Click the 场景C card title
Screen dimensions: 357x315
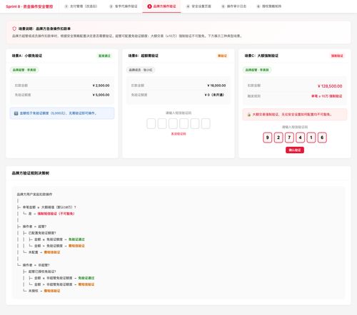[261, 56]
